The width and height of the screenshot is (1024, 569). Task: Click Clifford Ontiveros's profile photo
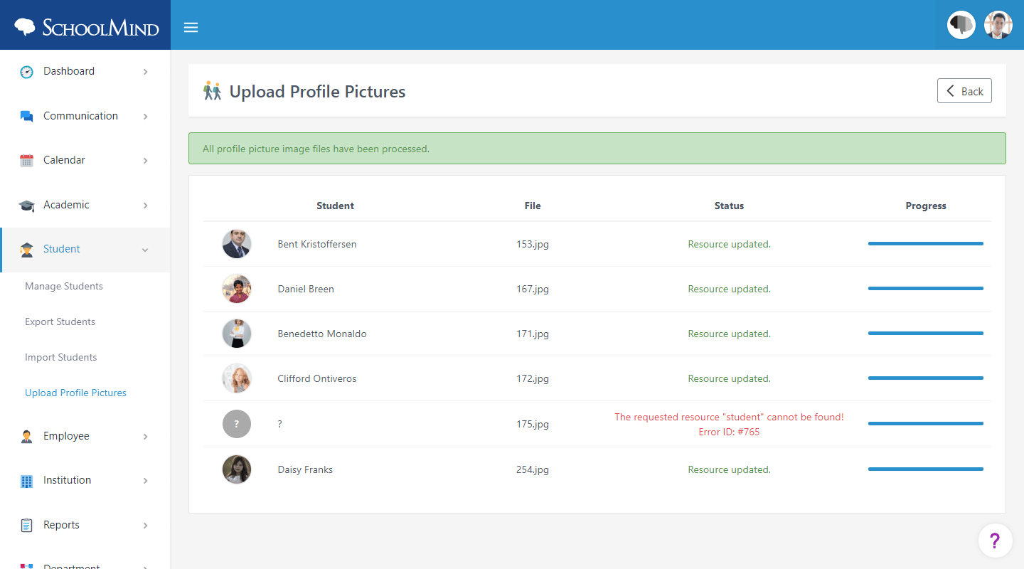pos(237,378)
